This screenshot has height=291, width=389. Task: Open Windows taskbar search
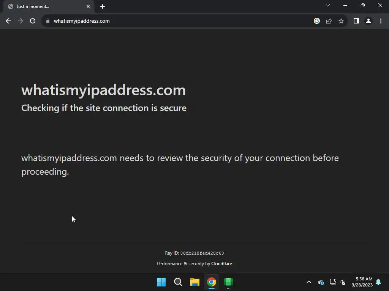click(178, 282)
